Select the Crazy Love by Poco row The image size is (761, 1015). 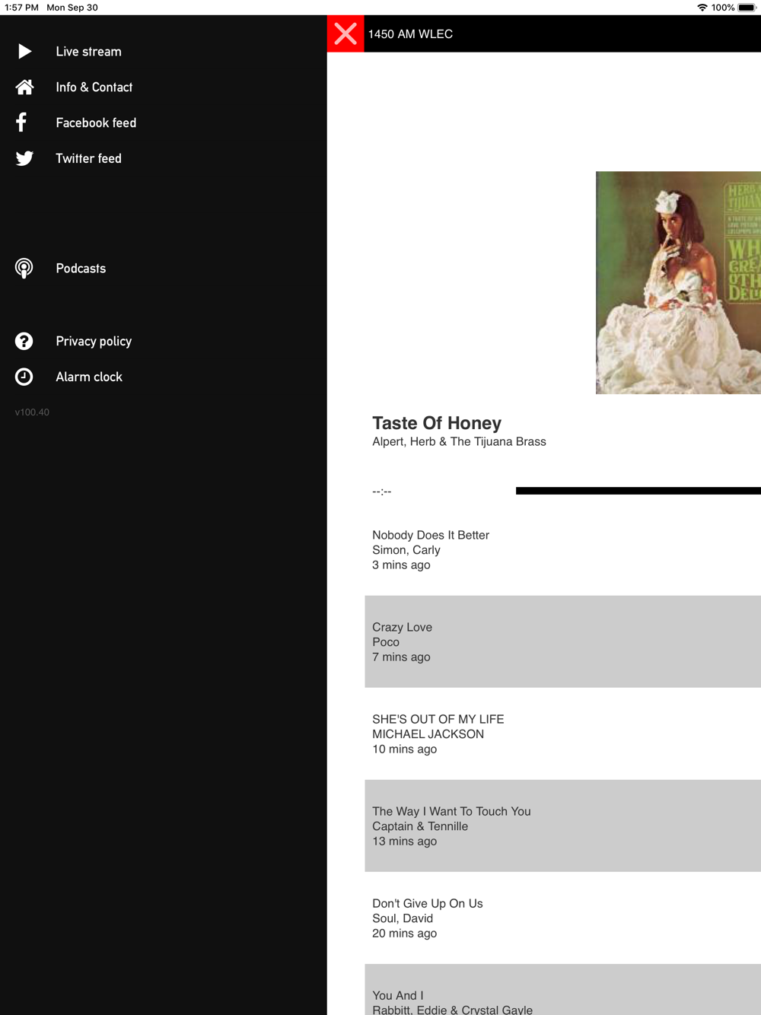pyautogui.click(x=562, y=641)
